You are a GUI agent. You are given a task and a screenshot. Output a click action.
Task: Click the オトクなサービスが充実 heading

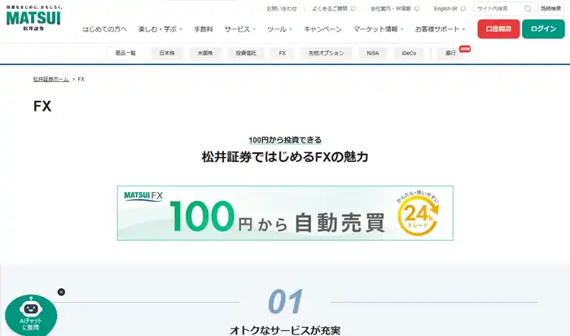(285, 330)
